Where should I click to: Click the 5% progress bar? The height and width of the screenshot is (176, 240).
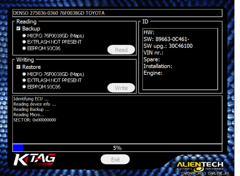[117, 148]
